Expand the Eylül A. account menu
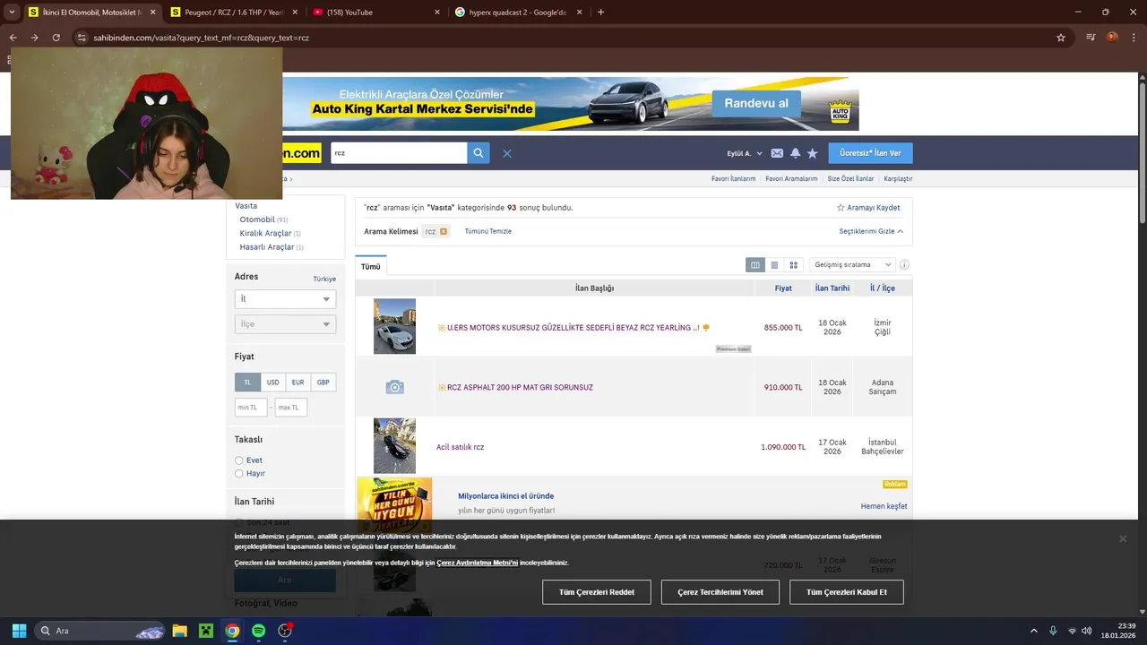 [x=745, y=153]
